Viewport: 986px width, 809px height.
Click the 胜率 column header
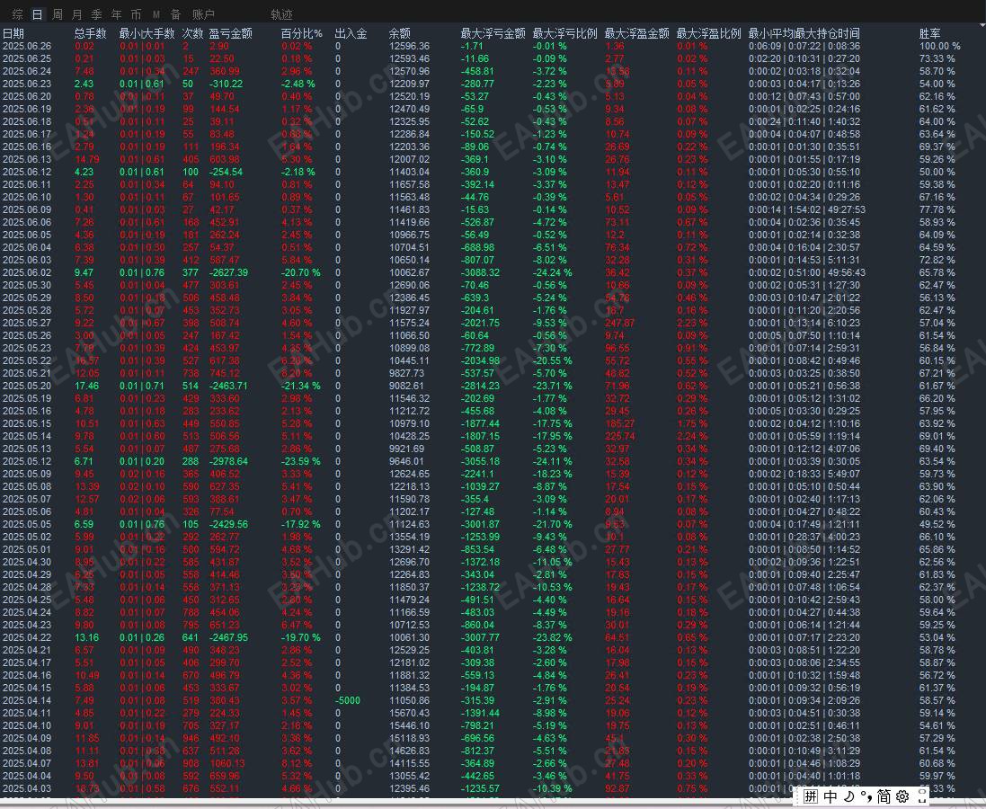(929, 33)
